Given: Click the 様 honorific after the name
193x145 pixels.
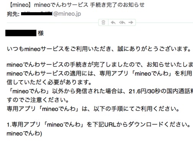Looking at the screenshot, I should [x=41, y=33].
